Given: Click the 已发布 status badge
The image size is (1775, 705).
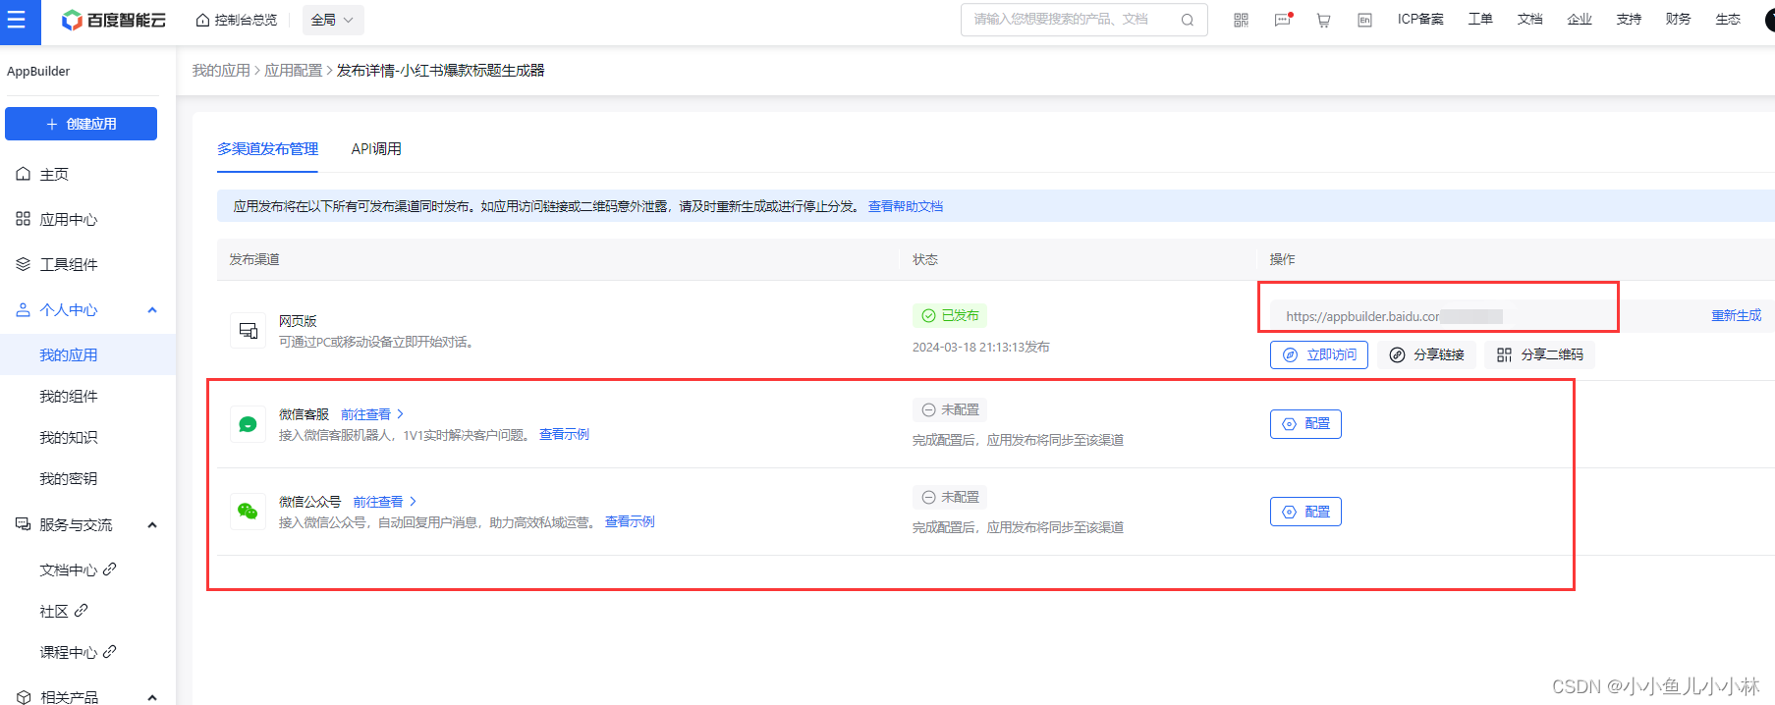Looking at the screenshot, I should pos(950,315).
